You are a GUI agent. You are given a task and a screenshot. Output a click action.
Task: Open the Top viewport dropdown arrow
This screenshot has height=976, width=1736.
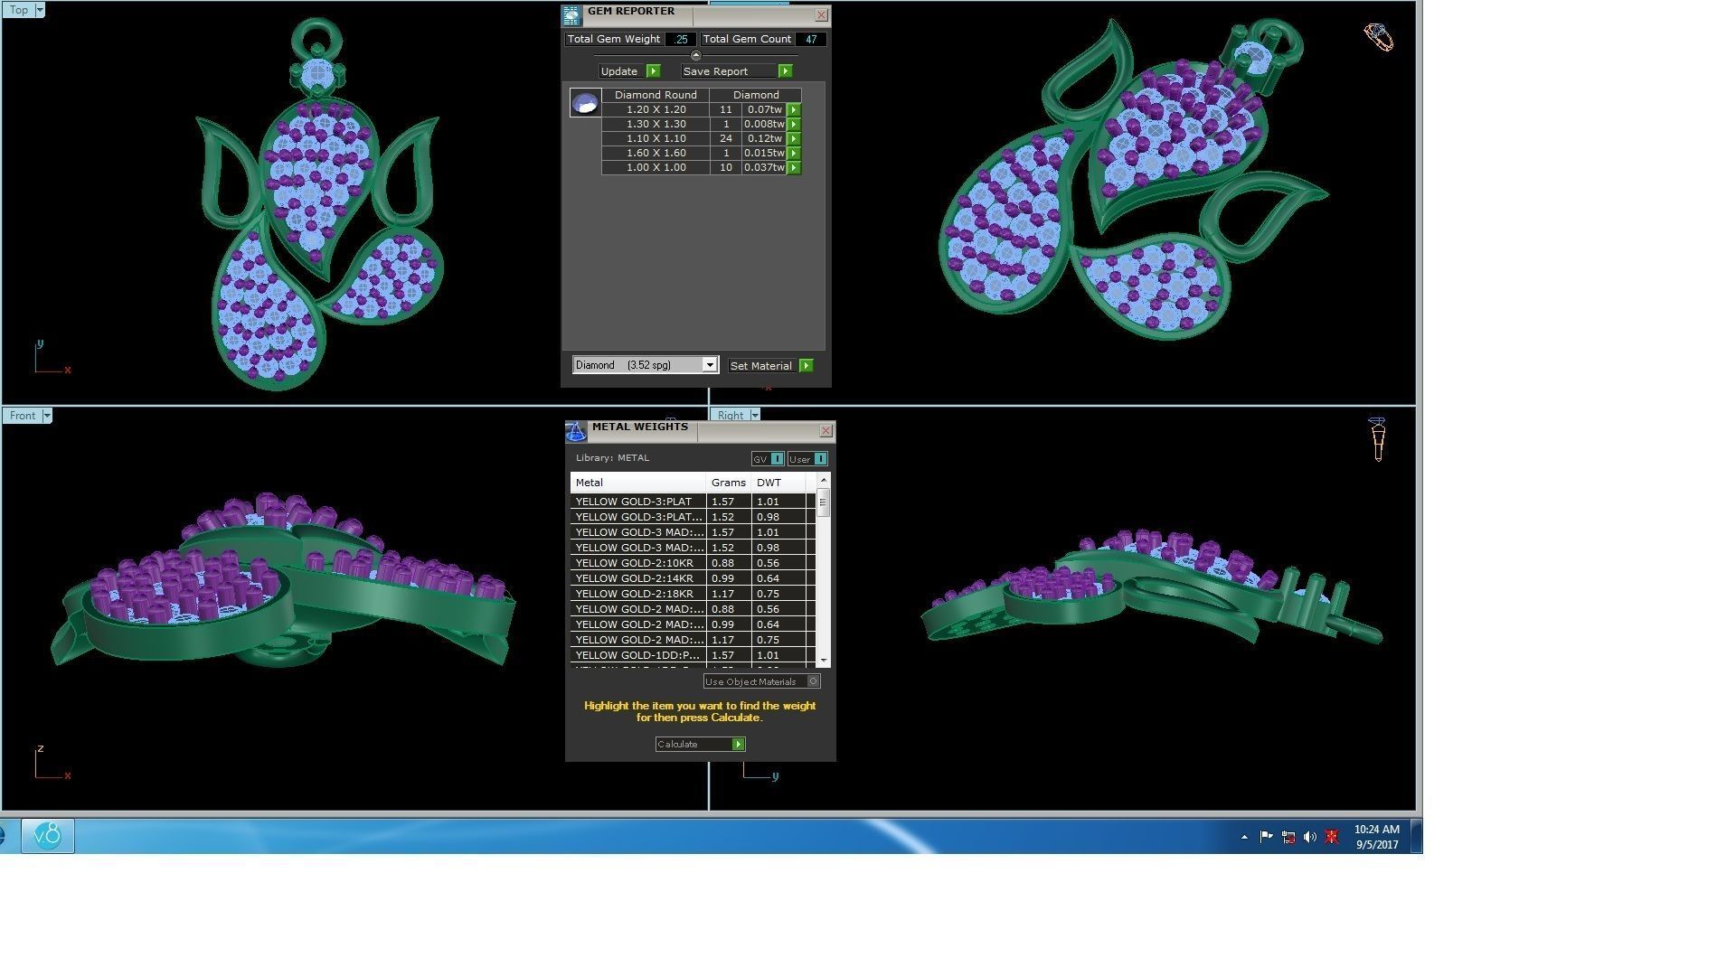38,10
